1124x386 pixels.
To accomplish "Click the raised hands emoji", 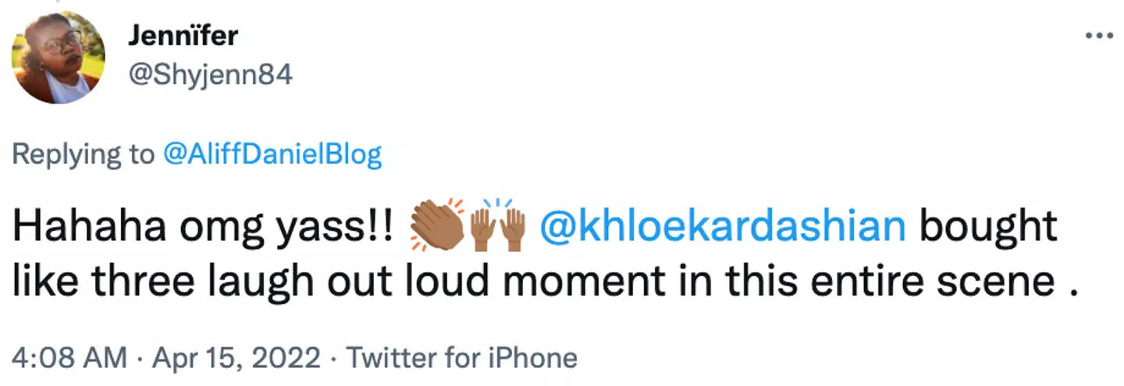I will pyautogui.click(x=496, y=227).
